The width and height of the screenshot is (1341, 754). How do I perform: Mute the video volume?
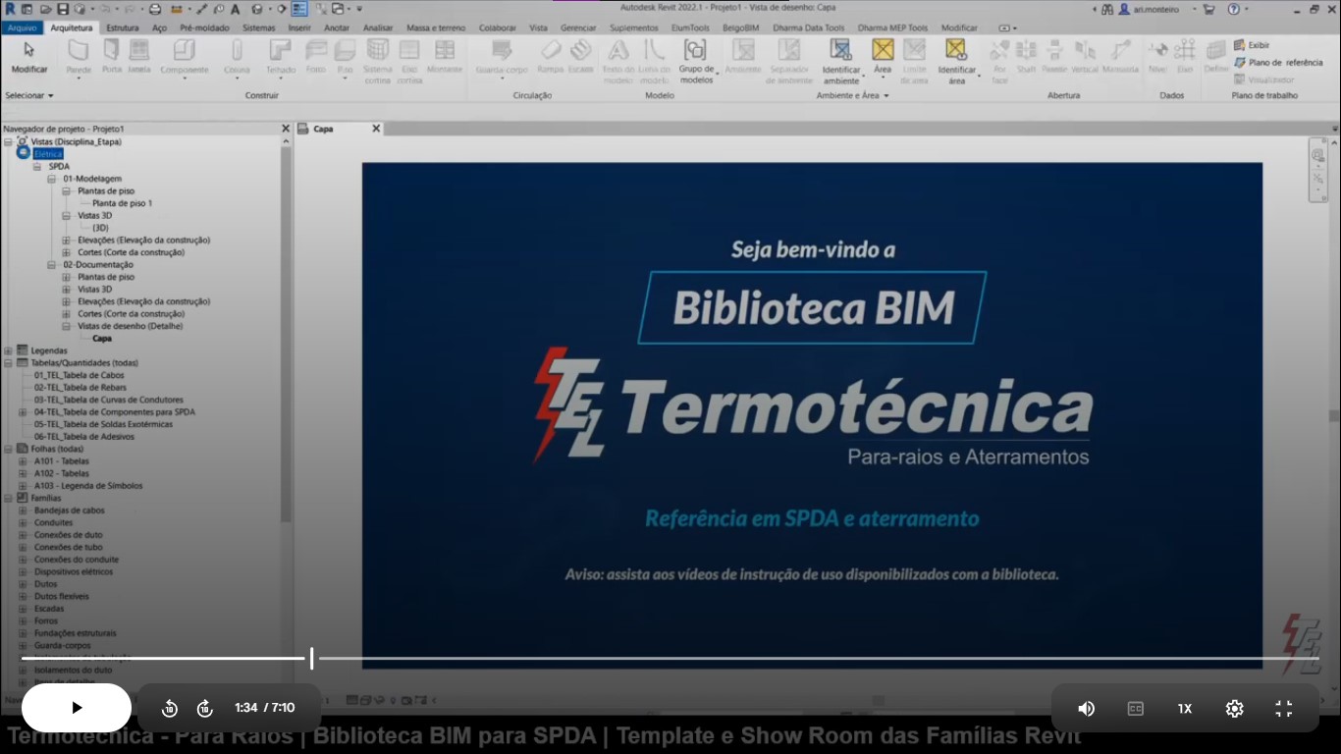(1086, 708)
